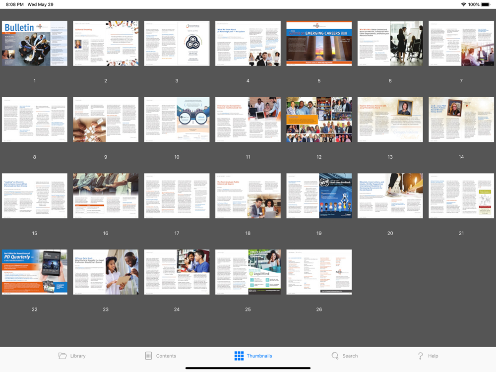Open page 6 thumbnail
496x372 pixels.
pos(390,43)
